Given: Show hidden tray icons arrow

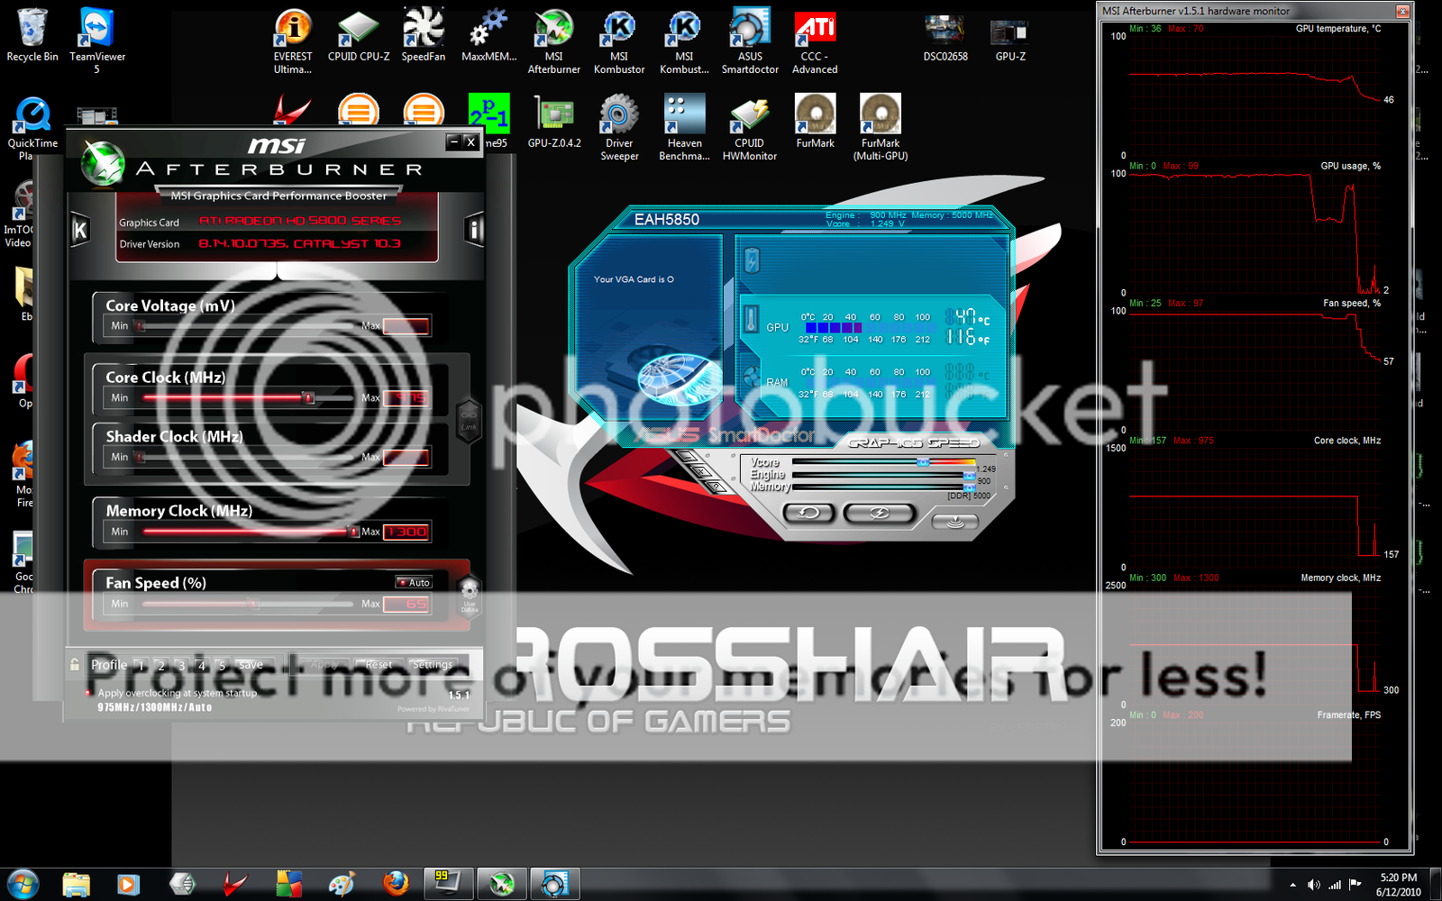Looking at the screenshot, I should (1292, 885).
